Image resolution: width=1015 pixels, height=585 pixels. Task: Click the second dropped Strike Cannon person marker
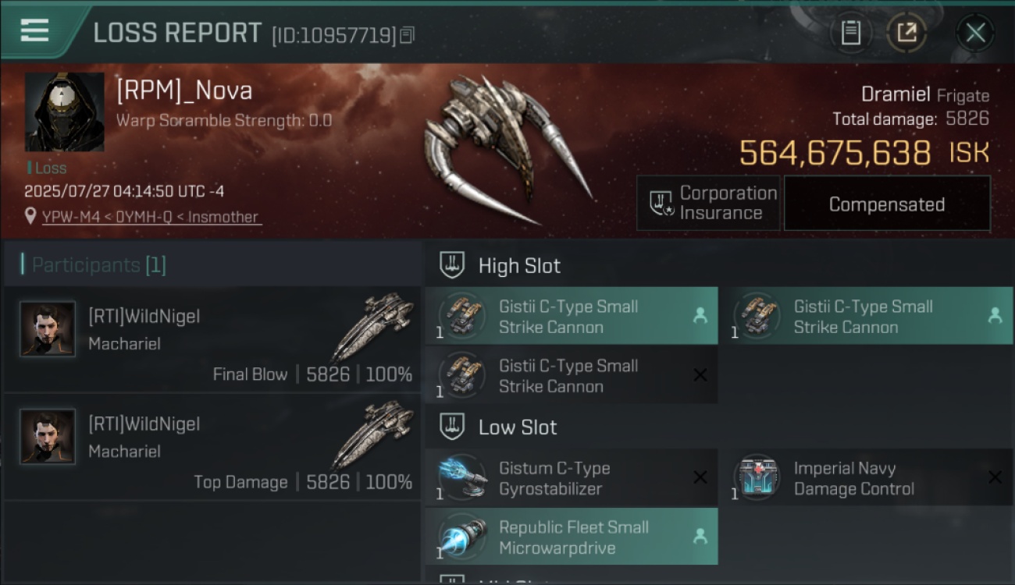(x=995, y=316)
